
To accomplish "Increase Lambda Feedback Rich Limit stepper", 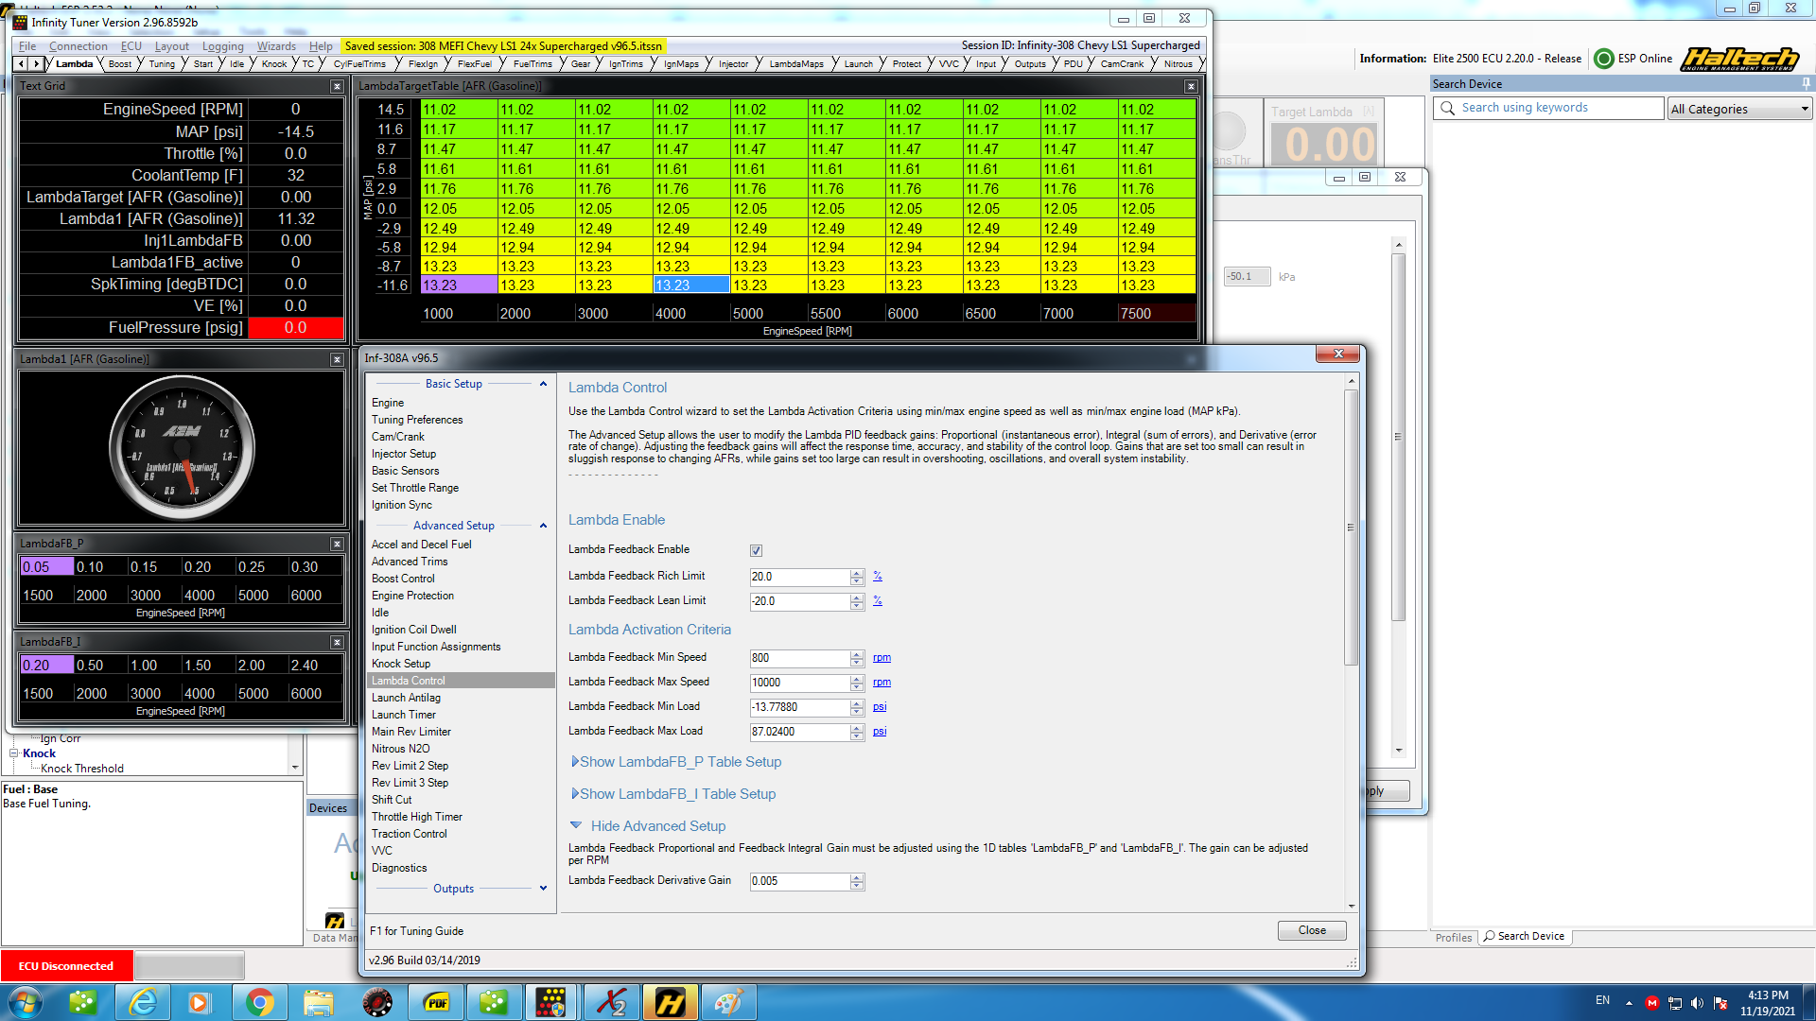I will (x=857, y=573).
